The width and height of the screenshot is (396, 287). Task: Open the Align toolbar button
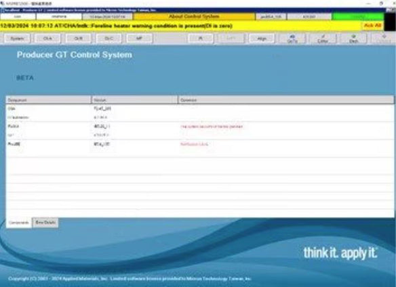tap(262, 39)
